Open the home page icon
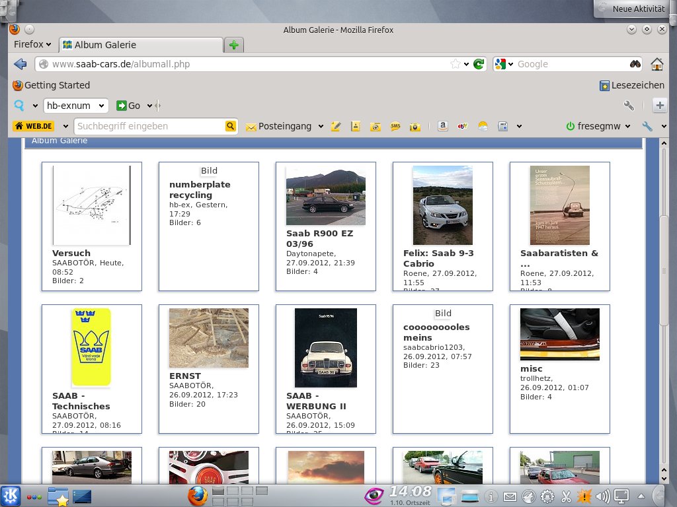This screenshot has width=677, height=507. pos(657,64)
